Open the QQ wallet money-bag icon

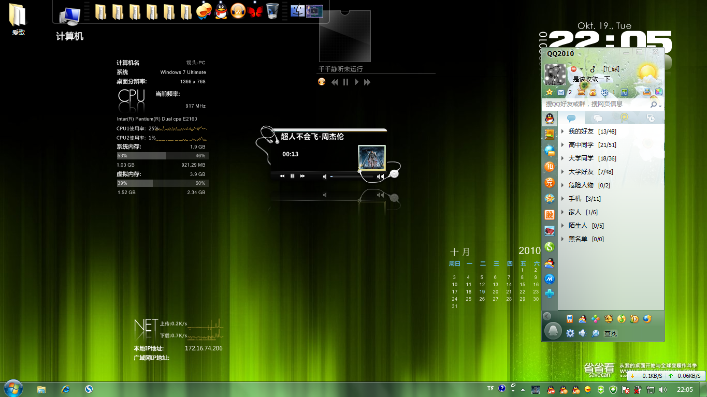pyautogui.click(x=593, y=92)
